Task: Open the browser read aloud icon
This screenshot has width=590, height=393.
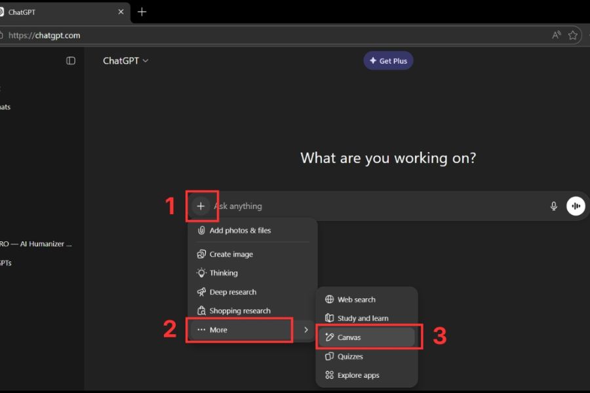Action: point(556,35)
